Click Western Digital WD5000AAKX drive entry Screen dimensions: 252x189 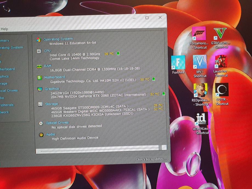(100, 111)
